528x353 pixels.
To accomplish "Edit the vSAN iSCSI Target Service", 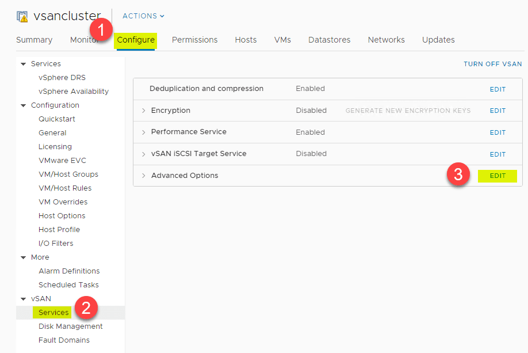I will 498,154.
